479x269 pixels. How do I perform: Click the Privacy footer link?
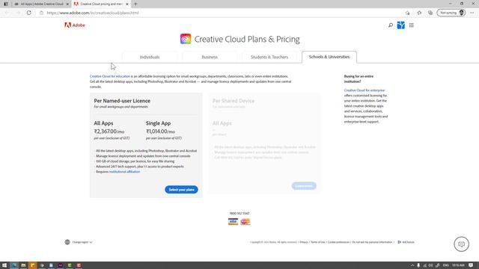304,242
